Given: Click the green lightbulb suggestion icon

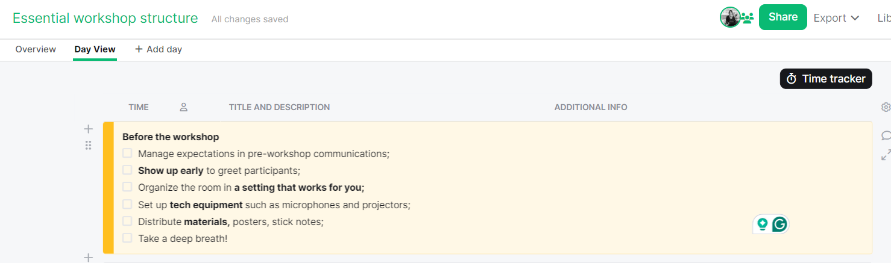Looking at the screenshot, I should (763, 224).
